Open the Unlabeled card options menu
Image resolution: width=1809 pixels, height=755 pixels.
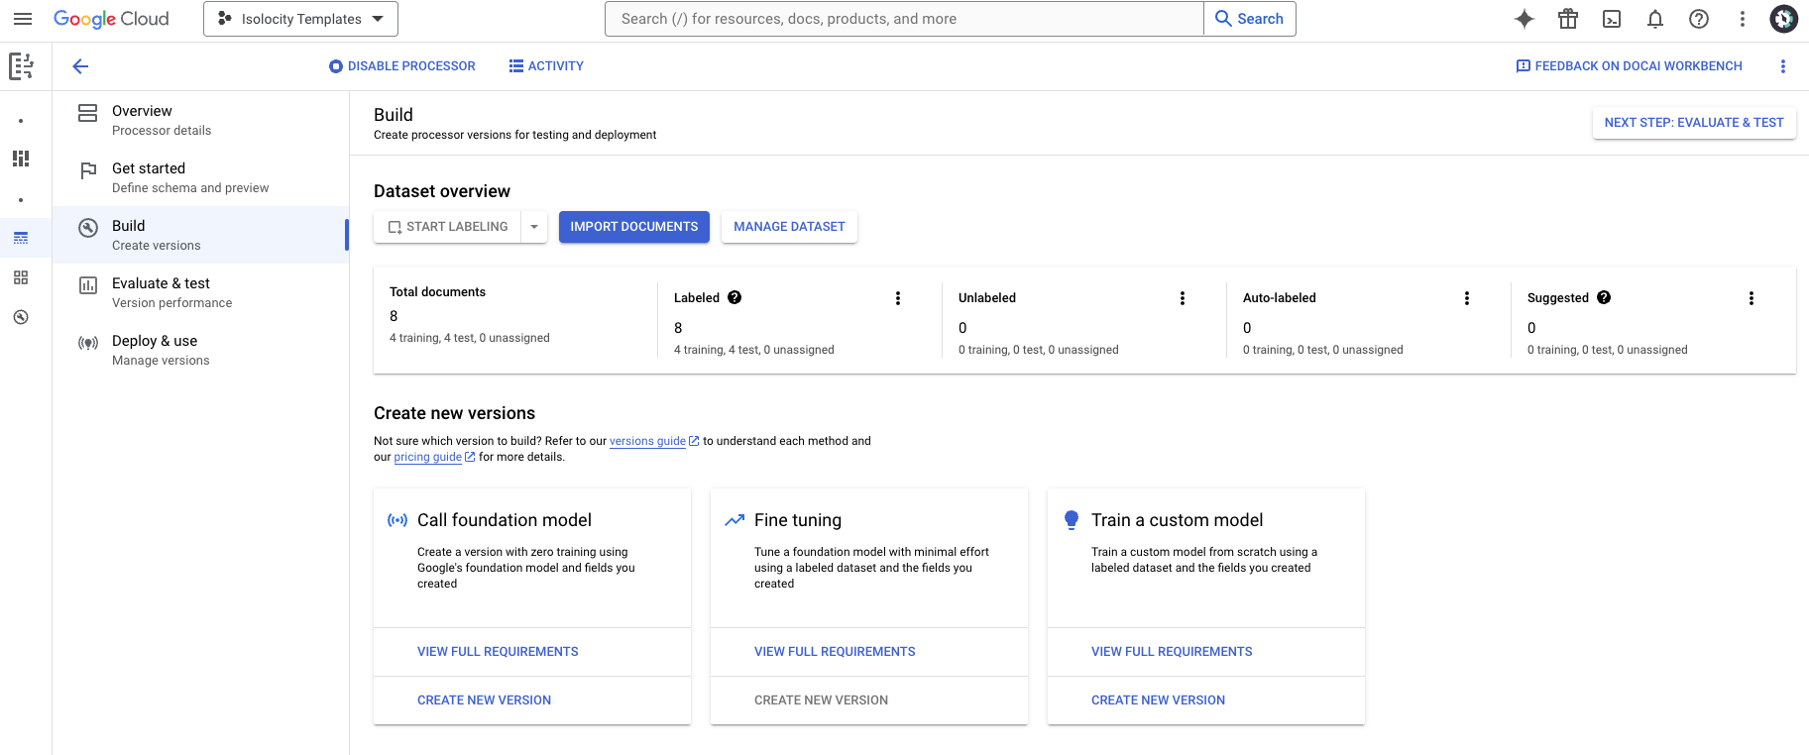[1183, 298]
